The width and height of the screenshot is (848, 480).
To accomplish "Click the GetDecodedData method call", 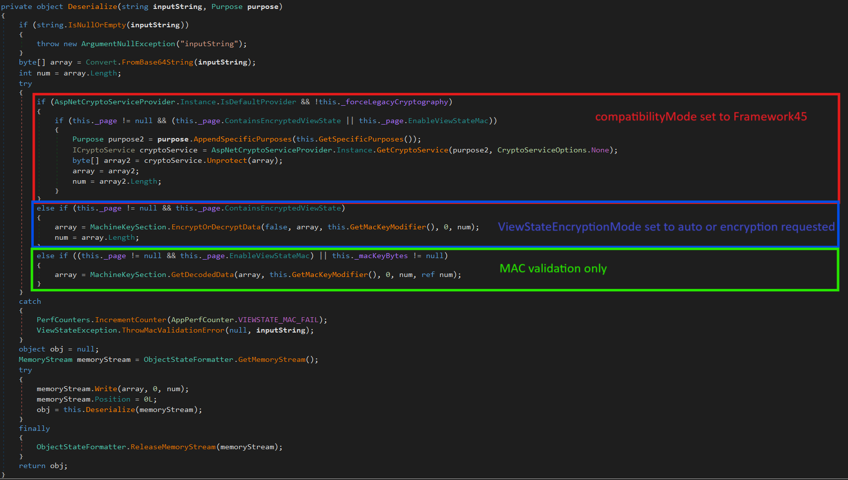I will pyautogui.click(x=202, y=274).
